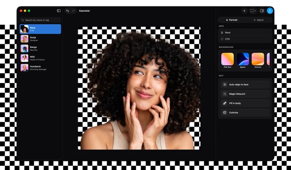The width and height of the screenshot is (291, 170).
Task: Click the Aaavatar window title
Action: pyautogui.click(x=85, y=11)
